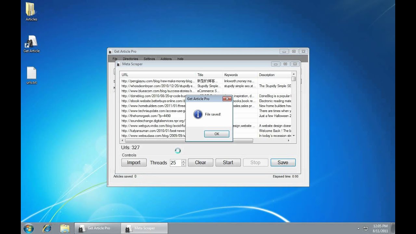416x234 pixels.
Task: Select the urls.txt file on the desktop
Action: 32,75
